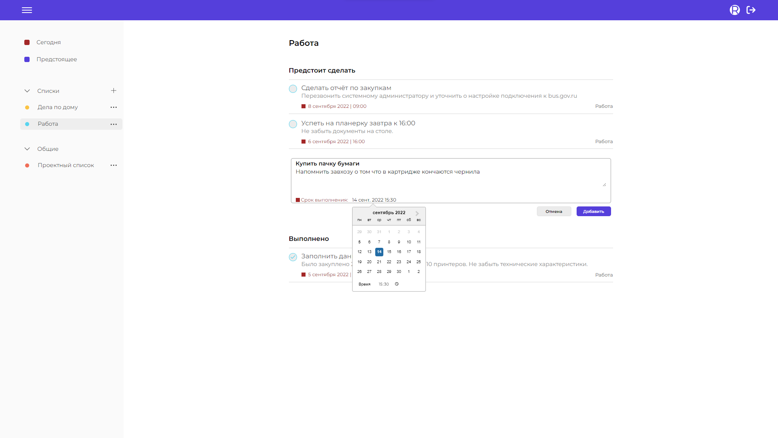Screen dimensions: 778x438
Task: Click the Отмена button
Action: [x=554, y=211]
